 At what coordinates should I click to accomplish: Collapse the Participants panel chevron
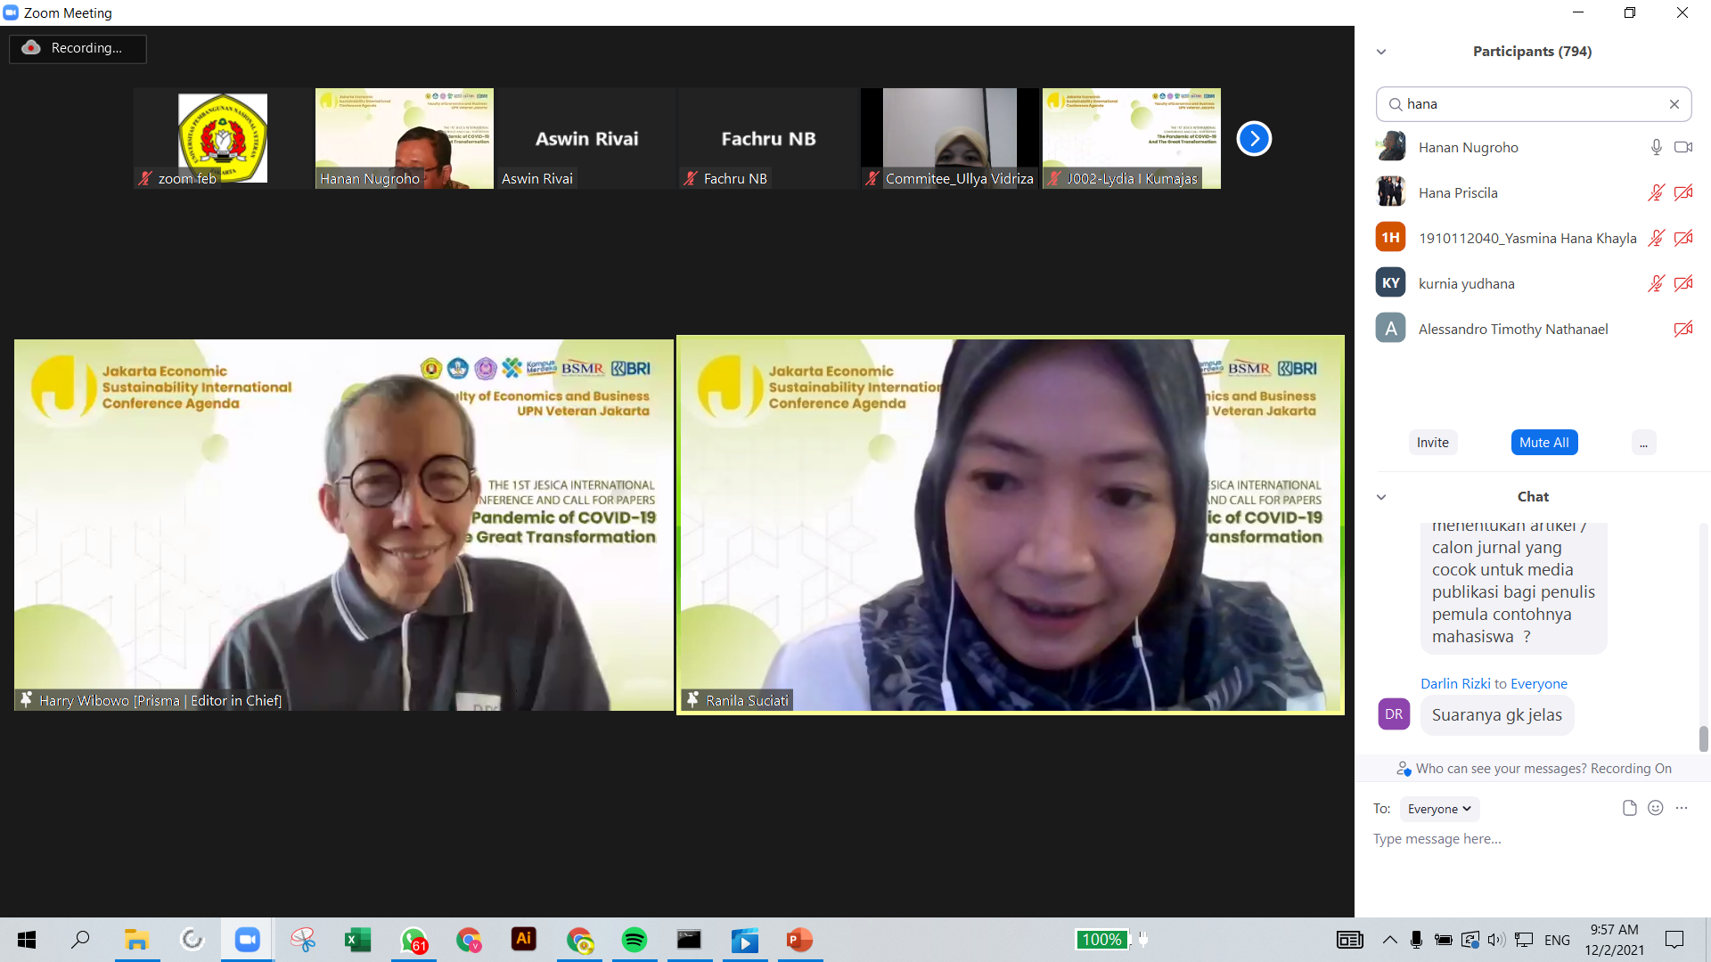1381,52
